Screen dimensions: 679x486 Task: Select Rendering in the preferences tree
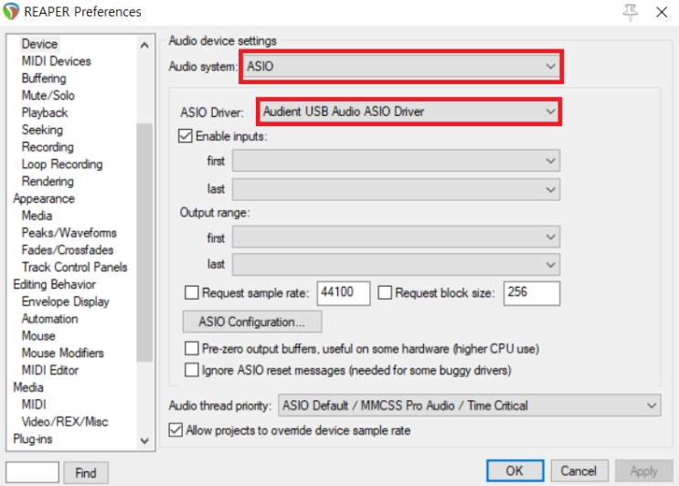(48, 181)
